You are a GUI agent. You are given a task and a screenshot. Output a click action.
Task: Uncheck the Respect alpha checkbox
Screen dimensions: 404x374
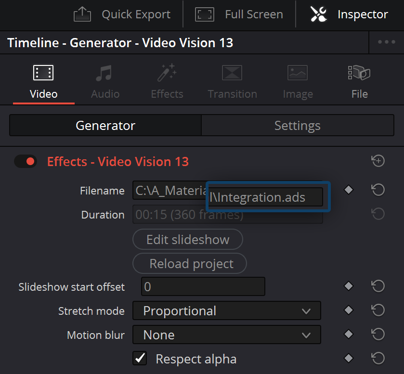pos(140,359)
